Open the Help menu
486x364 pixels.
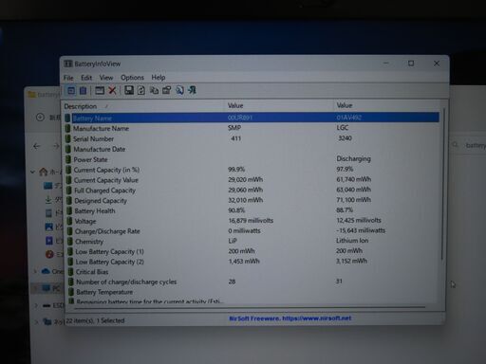click(x=159, y=78)
